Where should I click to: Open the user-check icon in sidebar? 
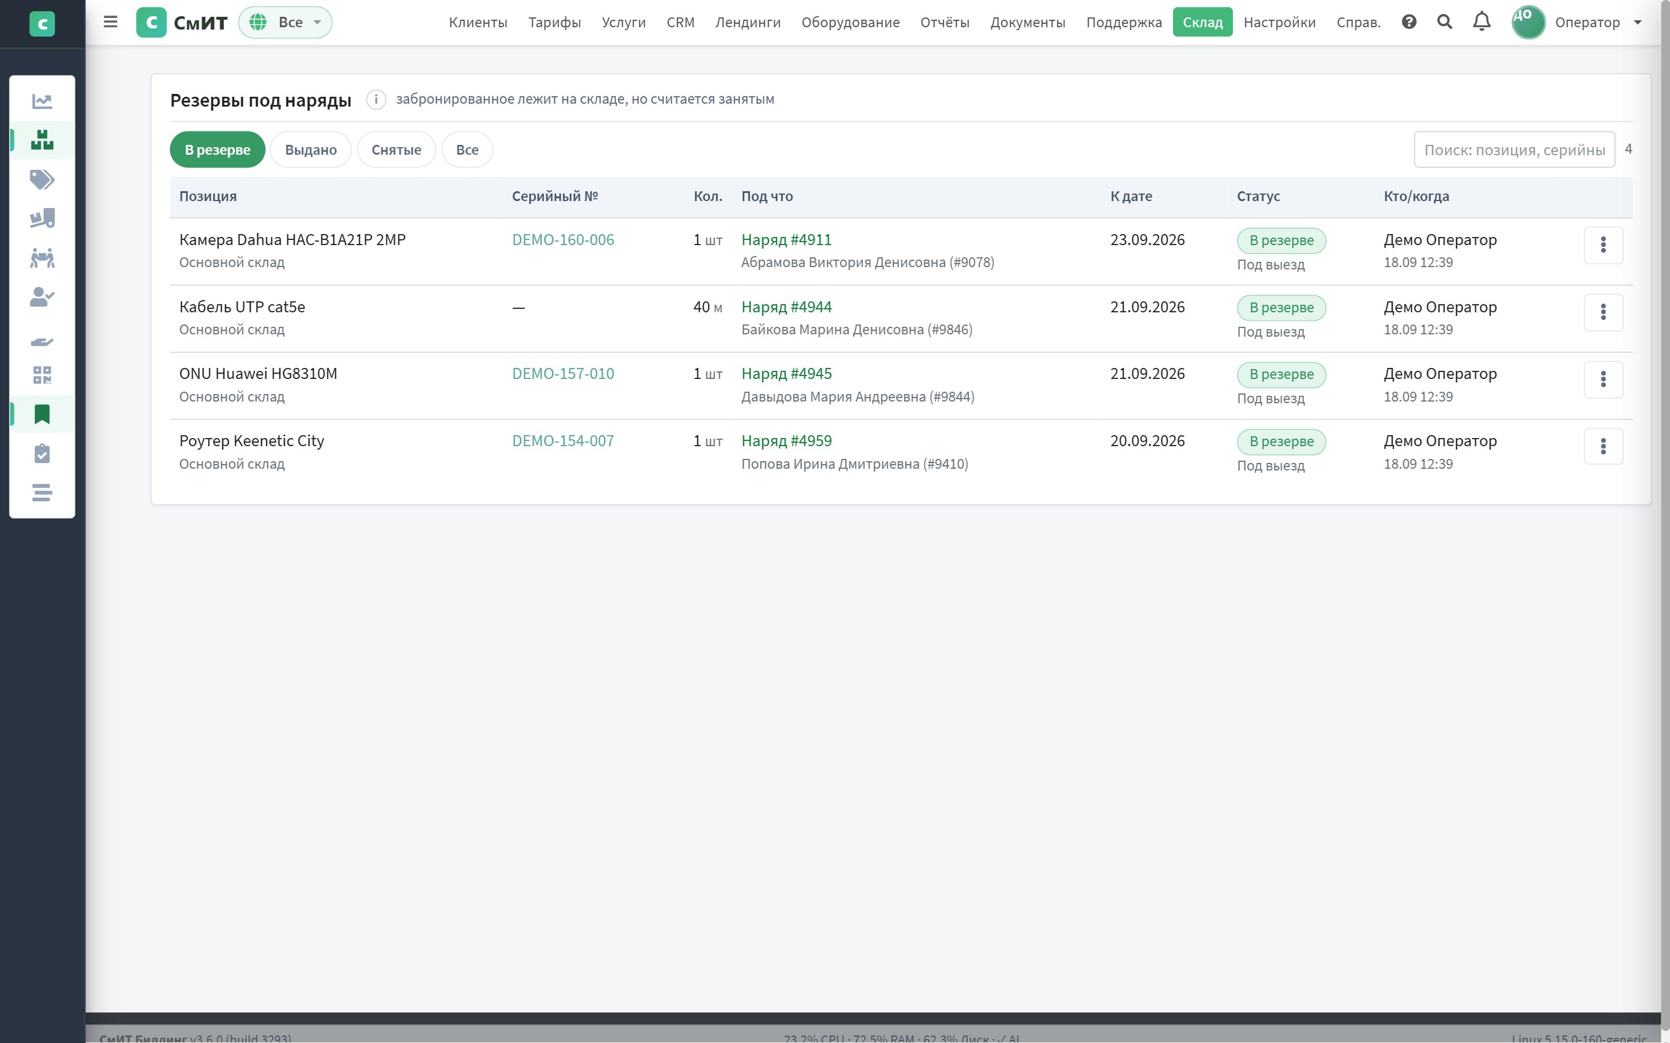click(x=42, y=297)
